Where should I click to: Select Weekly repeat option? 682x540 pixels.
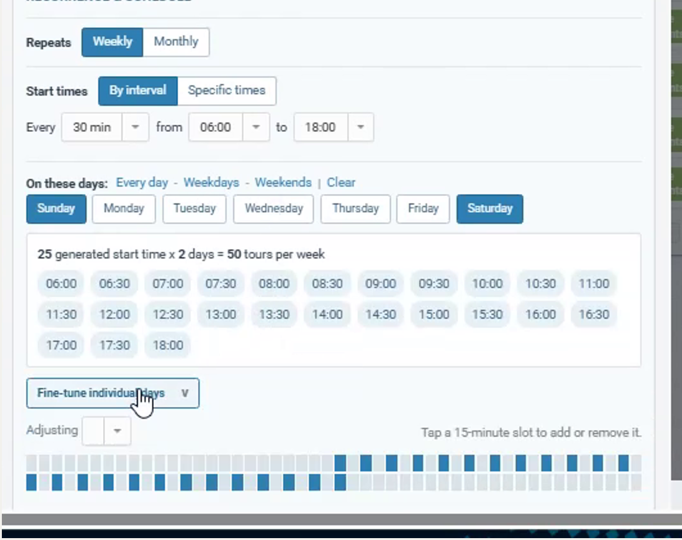[x=112, y=42]
